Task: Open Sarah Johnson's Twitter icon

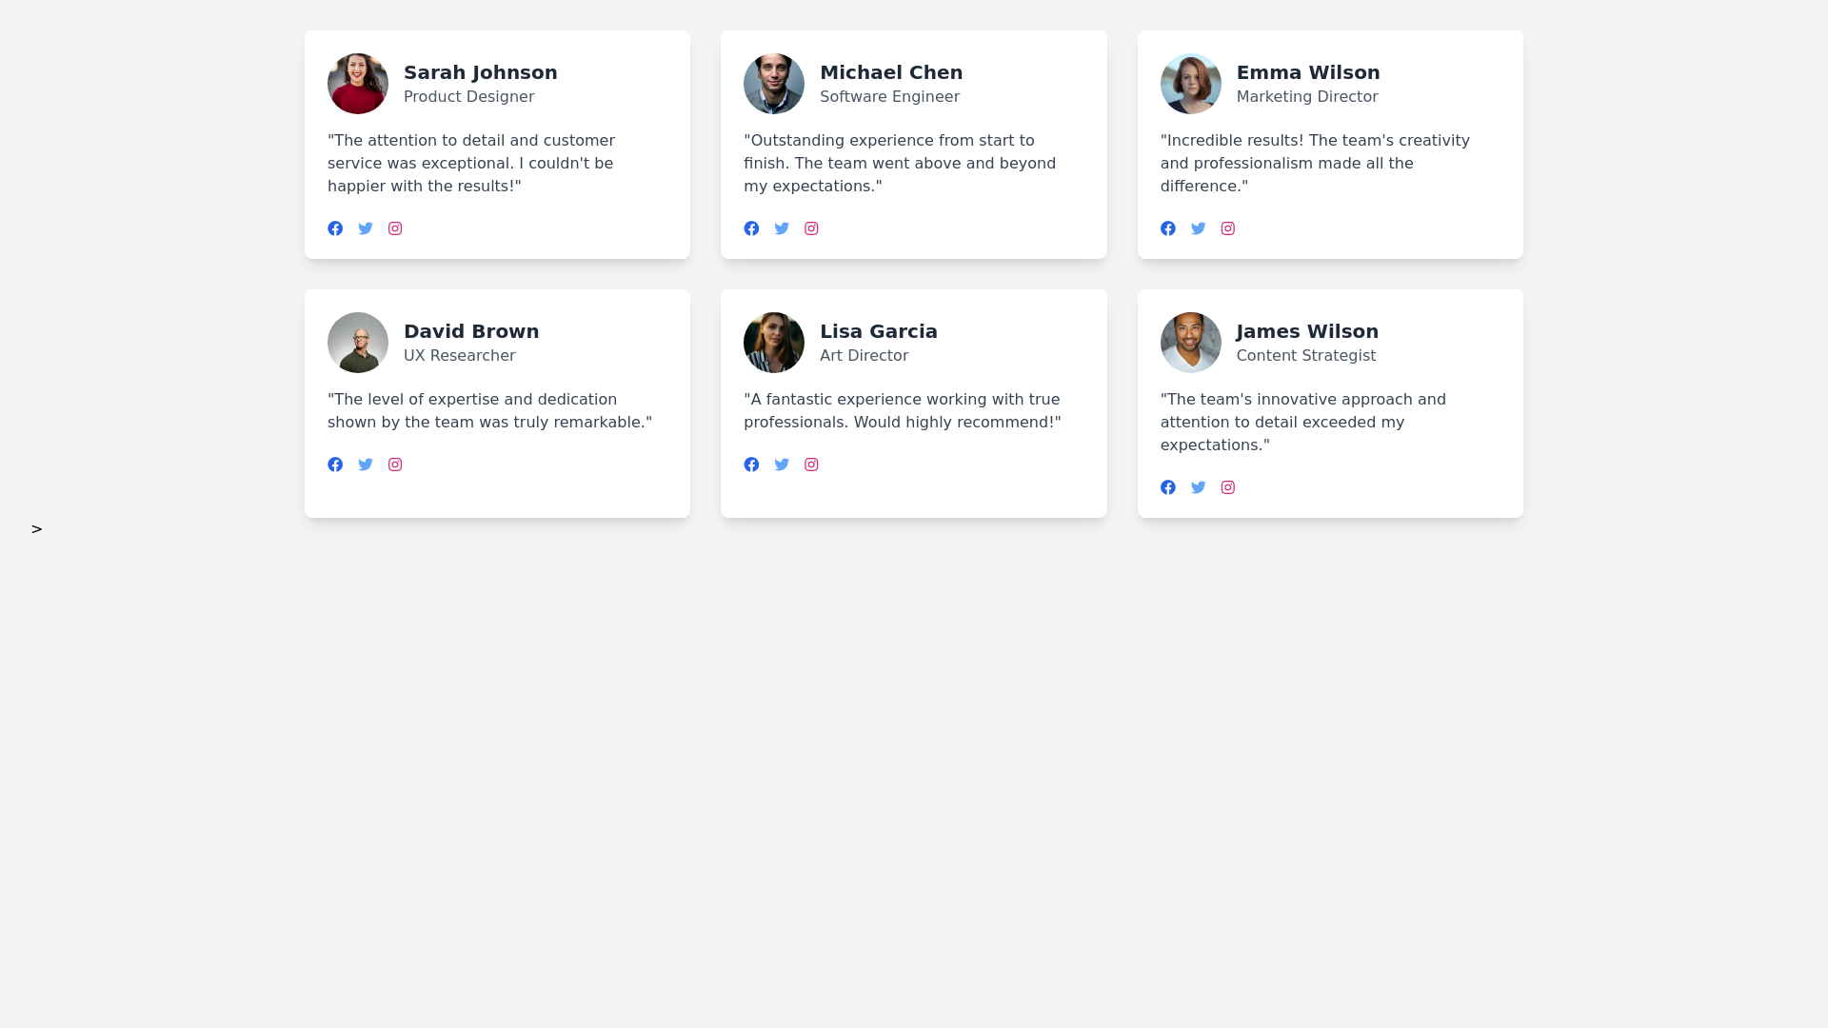Action: click(366, 228)
